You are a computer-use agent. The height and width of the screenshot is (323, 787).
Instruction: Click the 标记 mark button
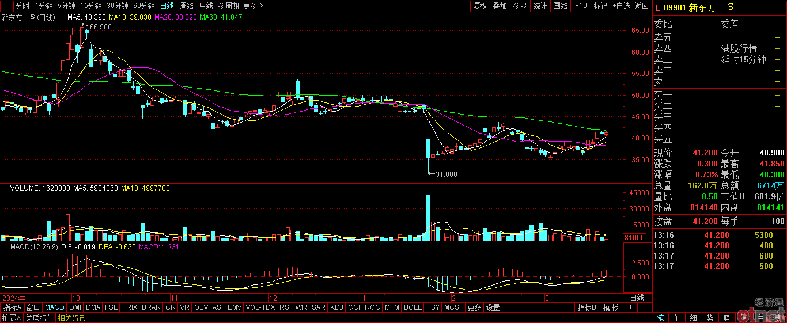tap(600, 6)
